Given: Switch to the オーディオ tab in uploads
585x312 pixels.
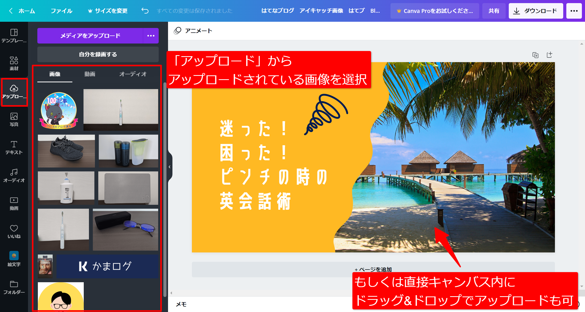Looking at the screenshot, I should coord(133,74).
